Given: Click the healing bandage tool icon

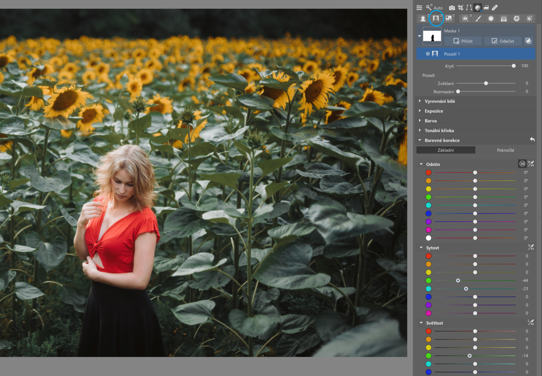Looking at the screenshot, I should [495, 8].
